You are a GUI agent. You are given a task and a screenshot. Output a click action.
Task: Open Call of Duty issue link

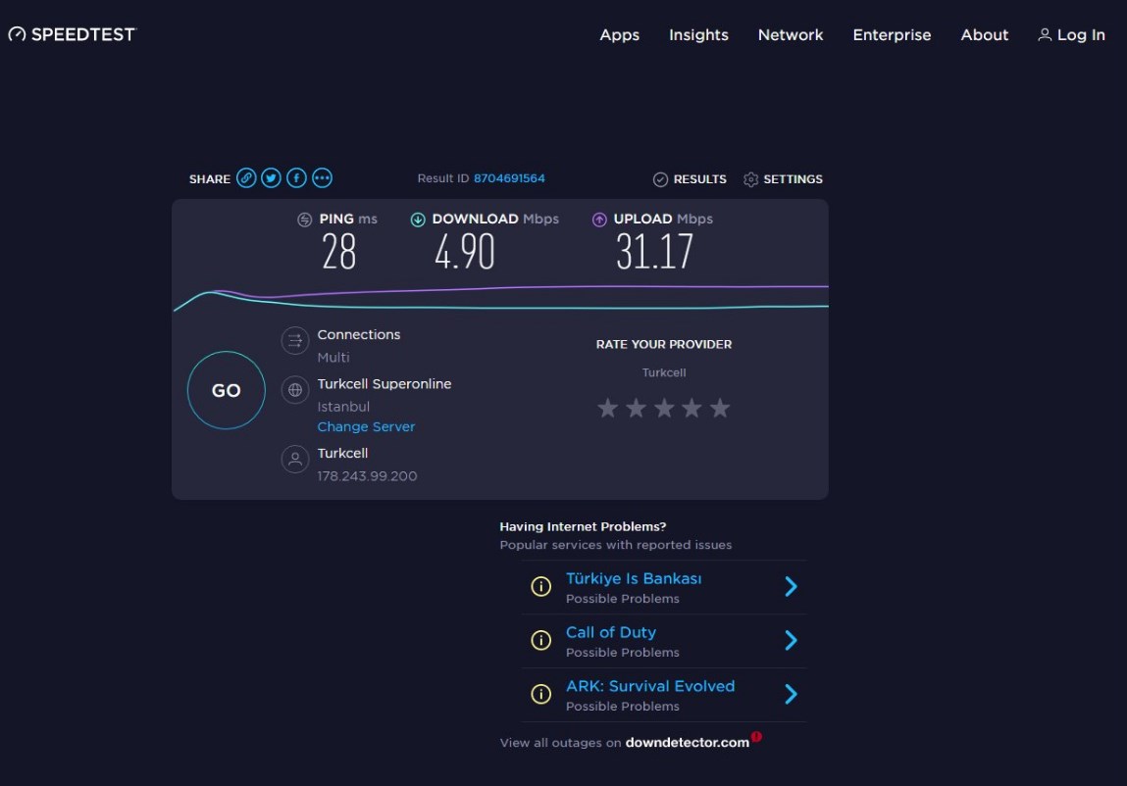click(611, 632)
